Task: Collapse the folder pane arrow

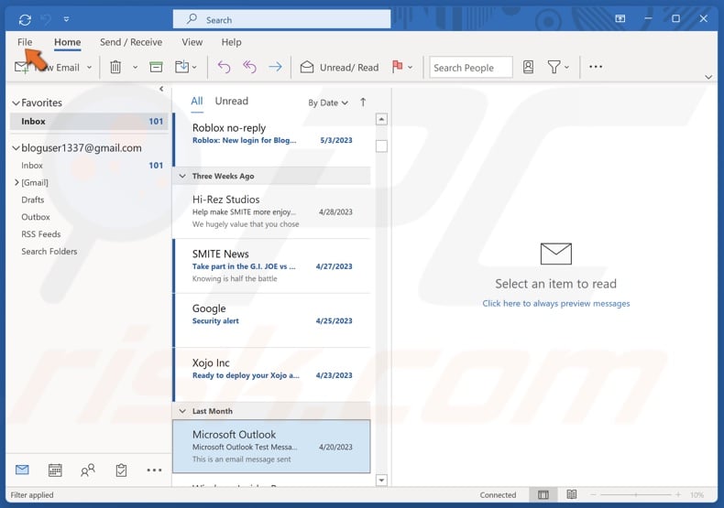Action: tap(161, 89)
